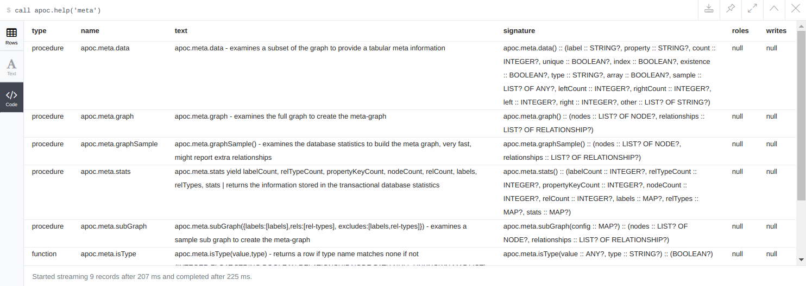Download results with the export icon
The image size is (806, 286).
(x=708, y=9)
